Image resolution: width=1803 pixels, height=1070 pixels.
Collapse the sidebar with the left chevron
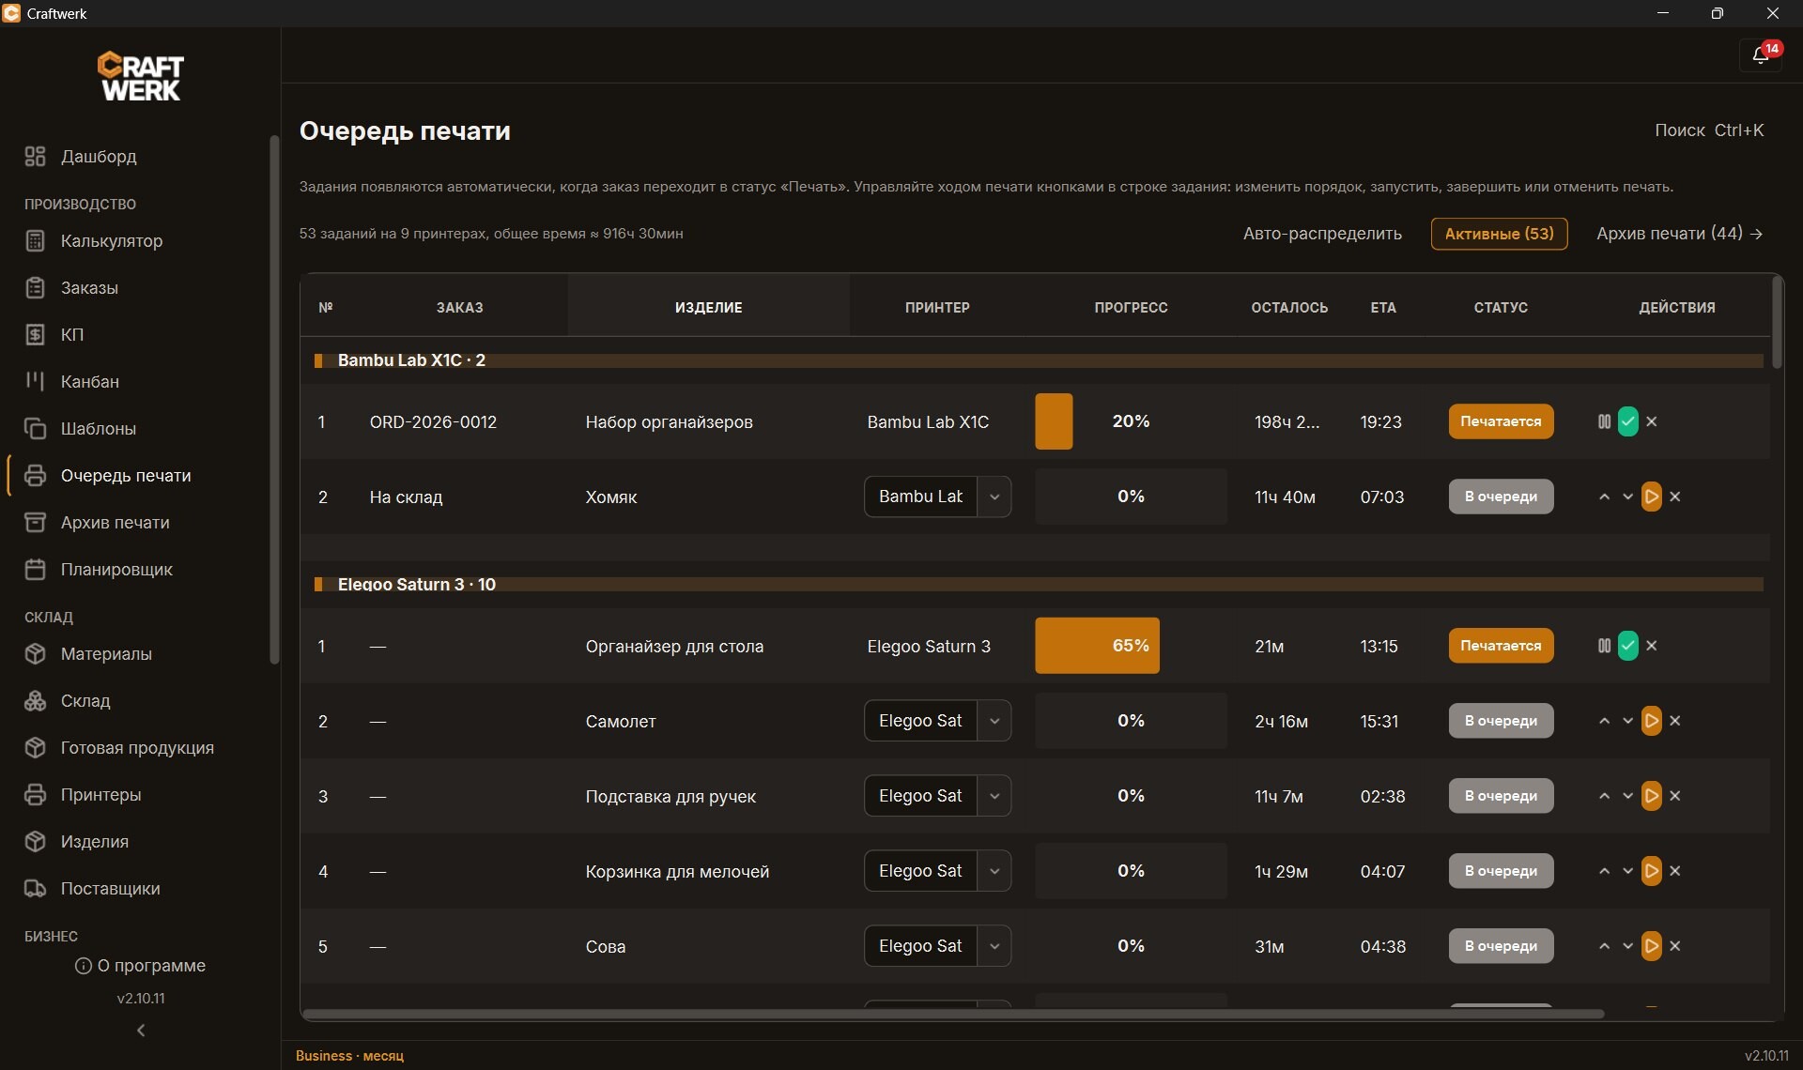[x=141, y=1031]
